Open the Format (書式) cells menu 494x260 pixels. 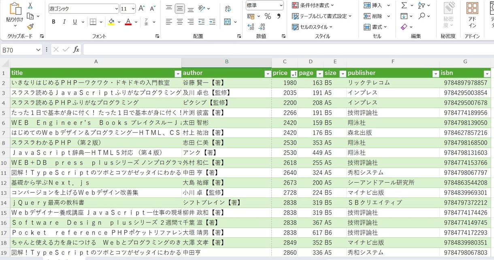375,27
